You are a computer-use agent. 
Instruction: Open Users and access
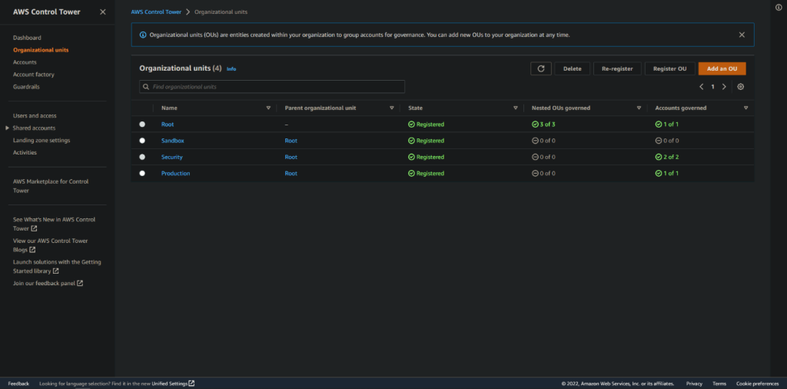pyautogui.click(x=35, y=116)
